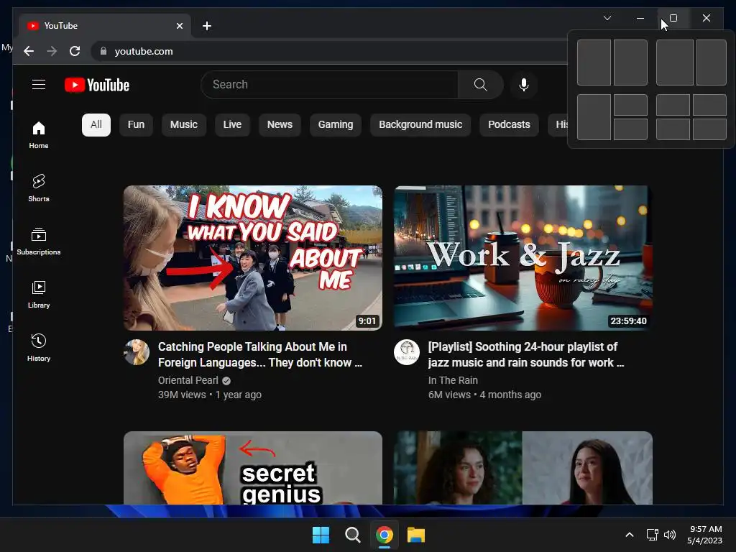The width and height of the screenshot is (736, 552).
Task: Open the YouTube hamburger guide menu
Action: click(x=39, y=85)
